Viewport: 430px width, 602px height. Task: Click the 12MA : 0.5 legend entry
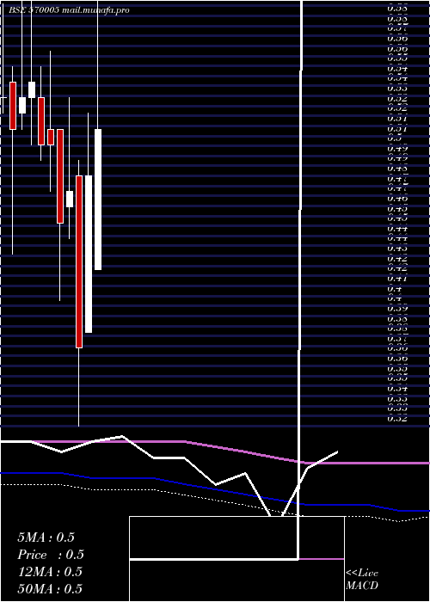[50, 572]
